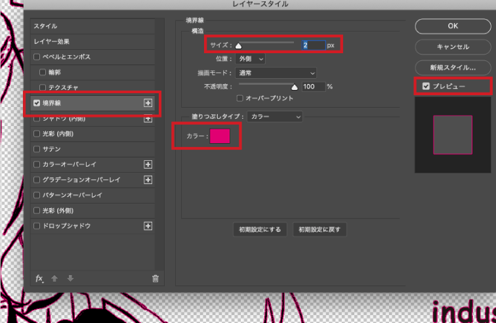
Task: Open the 位置 dropdown set to 外側
Action: (x=251, y=58)
